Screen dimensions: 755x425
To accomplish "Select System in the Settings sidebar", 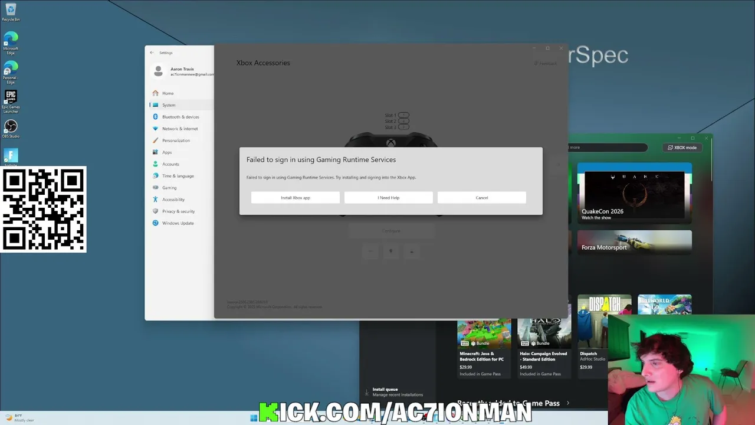I will 182,105.
